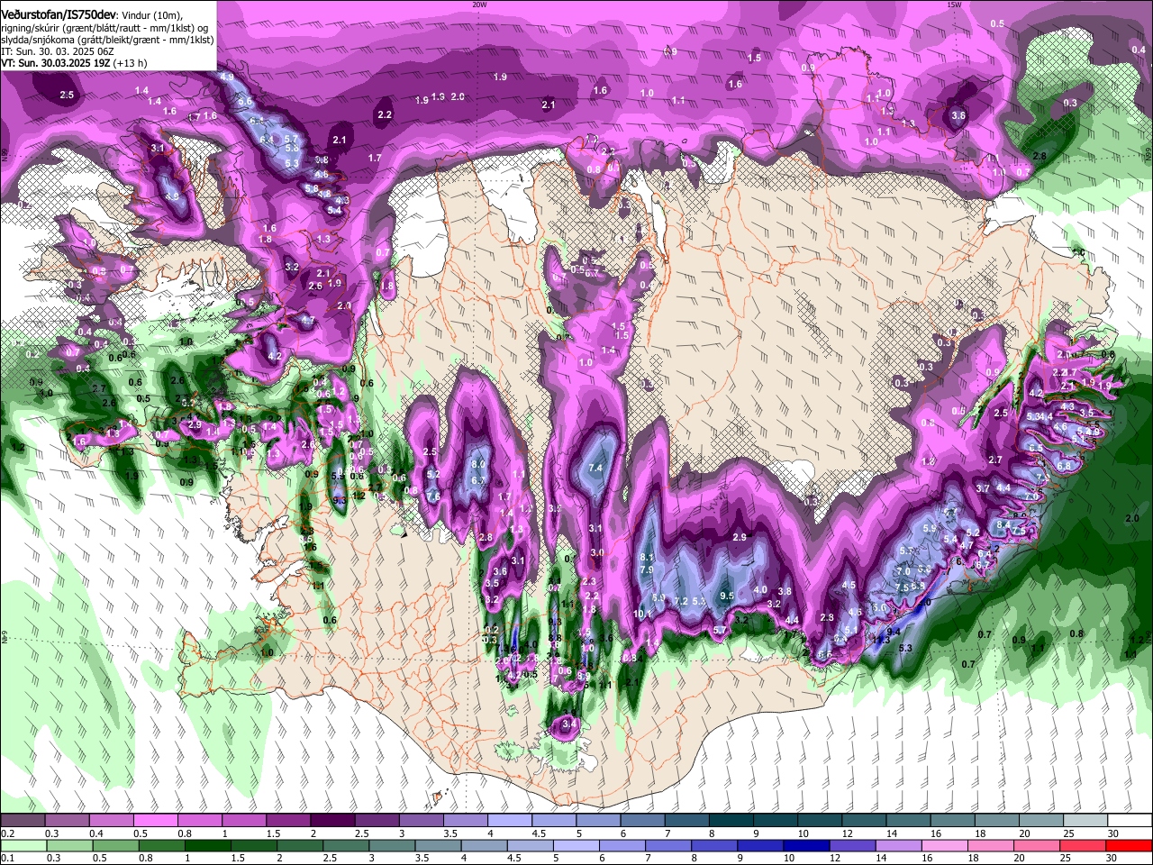The image size is (1153, 865).
Task: Click the 9.3 rain value on the map
Action: pyautogui.click(x=340, y=499)
